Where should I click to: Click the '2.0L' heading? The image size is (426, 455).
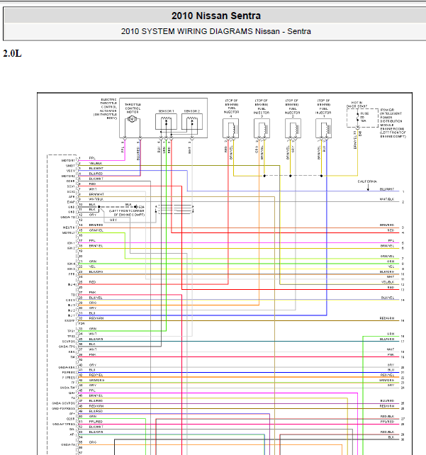[x=12, y=54]
